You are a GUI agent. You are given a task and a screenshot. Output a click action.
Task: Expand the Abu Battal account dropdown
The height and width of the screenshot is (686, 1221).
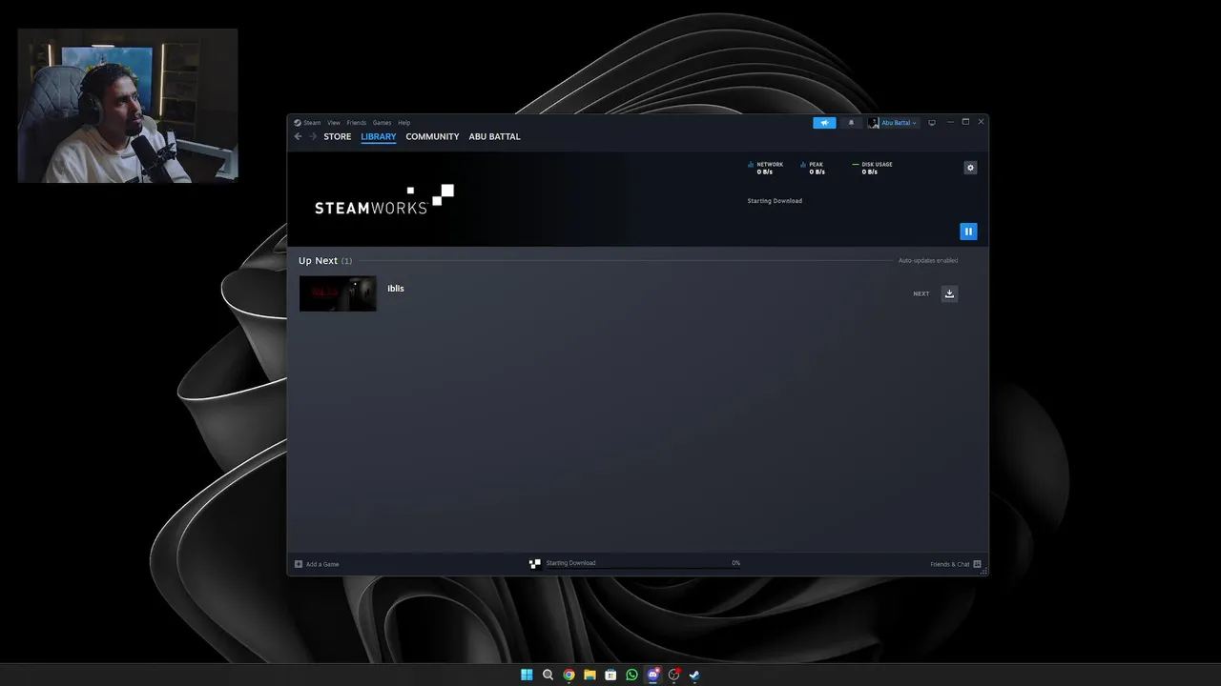tap(900, 123)
